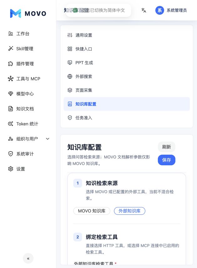
Task: Click the 工具与 MCP network icon
Action: (11, 79)
